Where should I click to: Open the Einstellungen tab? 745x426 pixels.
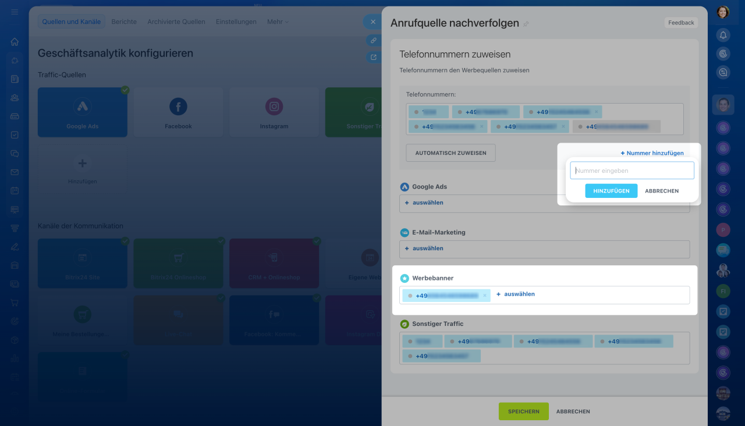coord(236,22)
